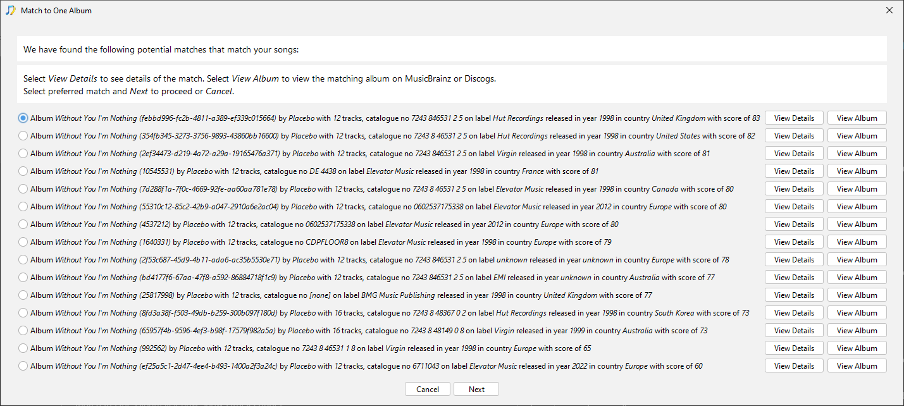Image resolution: width=904 pixels, height=406 pixels.
Task: View Album for release 4537212
Action: coord(857,225)
